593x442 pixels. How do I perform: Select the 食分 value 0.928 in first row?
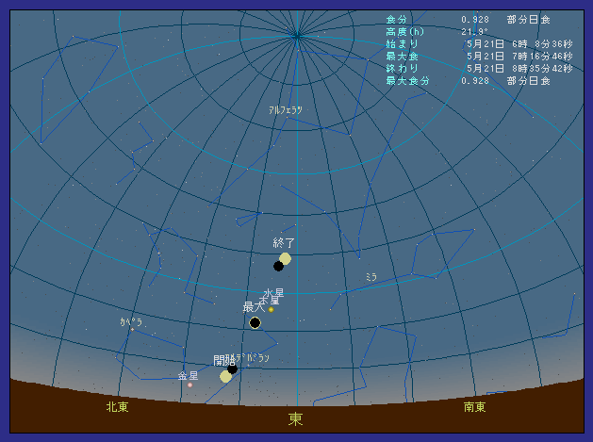pos(475,20)
